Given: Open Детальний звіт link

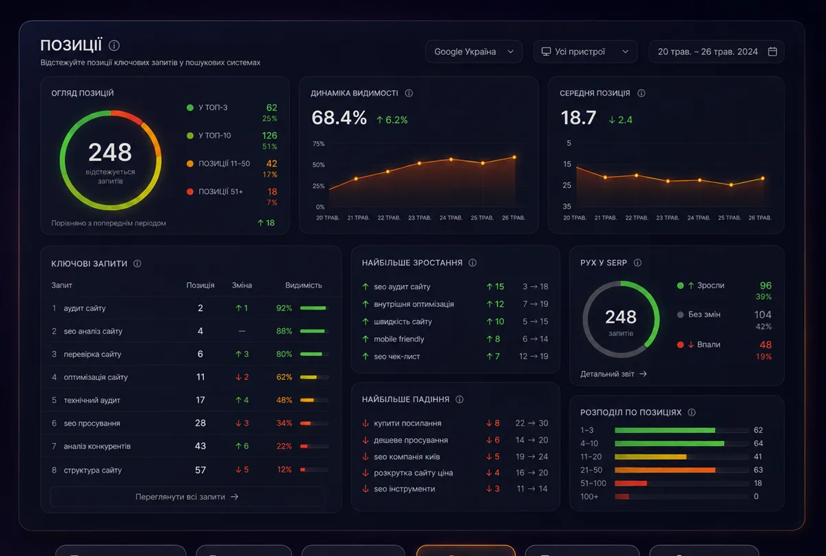Looking at the screenshot, I should (614, 374).
